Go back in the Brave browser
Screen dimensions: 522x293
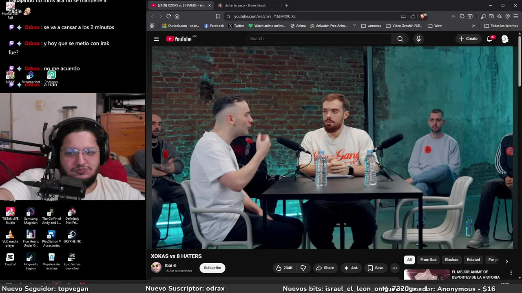click(x=153, y=16)
